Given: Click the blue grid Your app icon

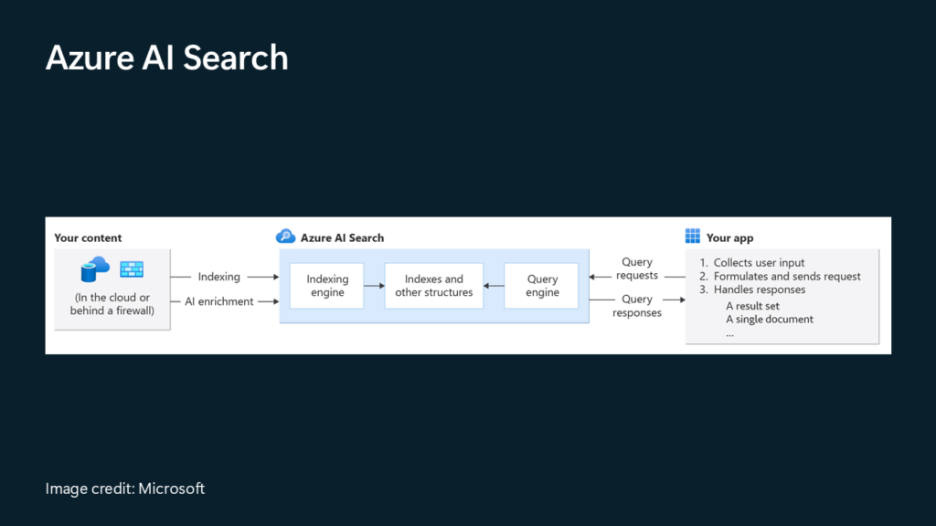Looking at the screenshot, I should pos(693,237).
